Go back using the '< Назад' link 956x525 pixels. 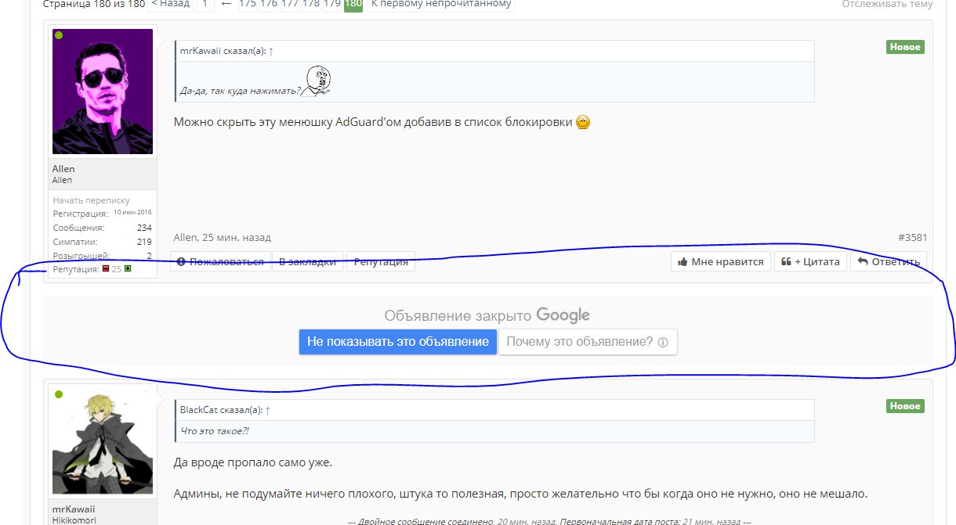170,4
